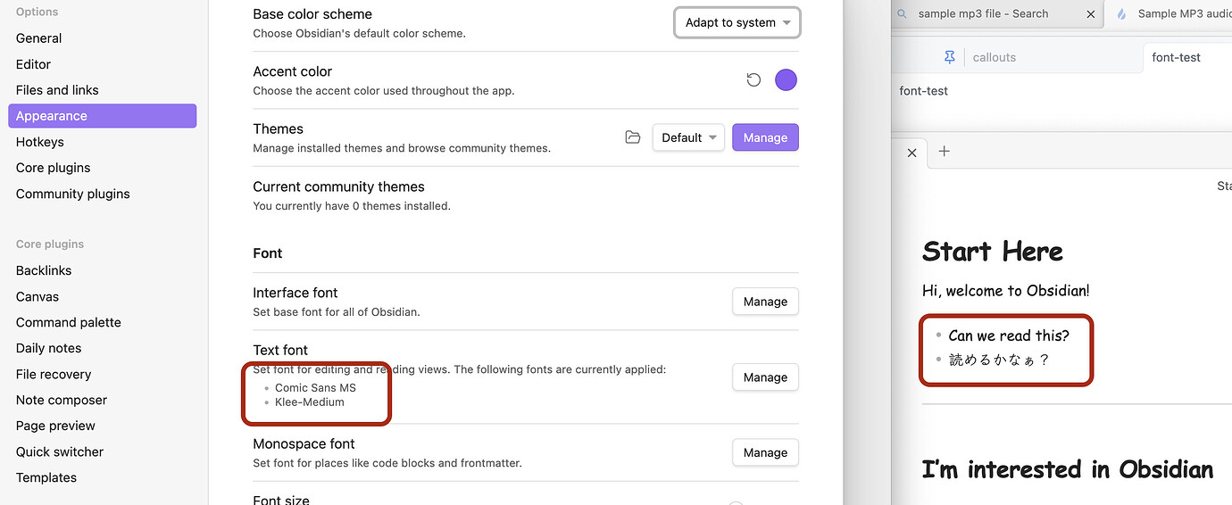
Task: Open Quick switcher plugin settings
Action: (102, 451)
